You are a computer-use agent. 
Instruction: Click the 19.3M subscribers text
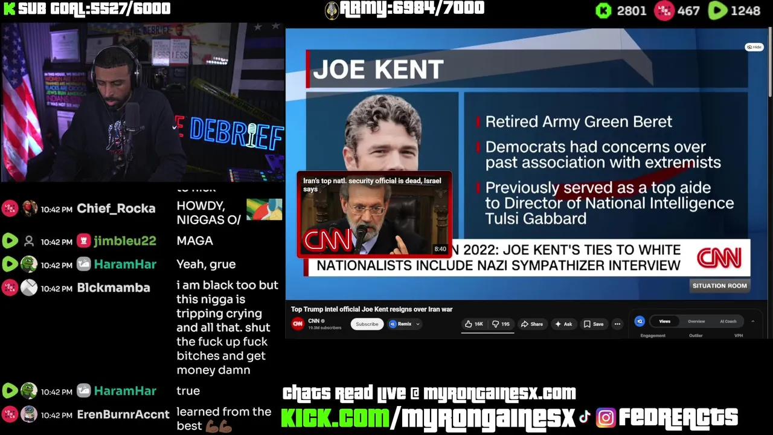pos(325,328)
